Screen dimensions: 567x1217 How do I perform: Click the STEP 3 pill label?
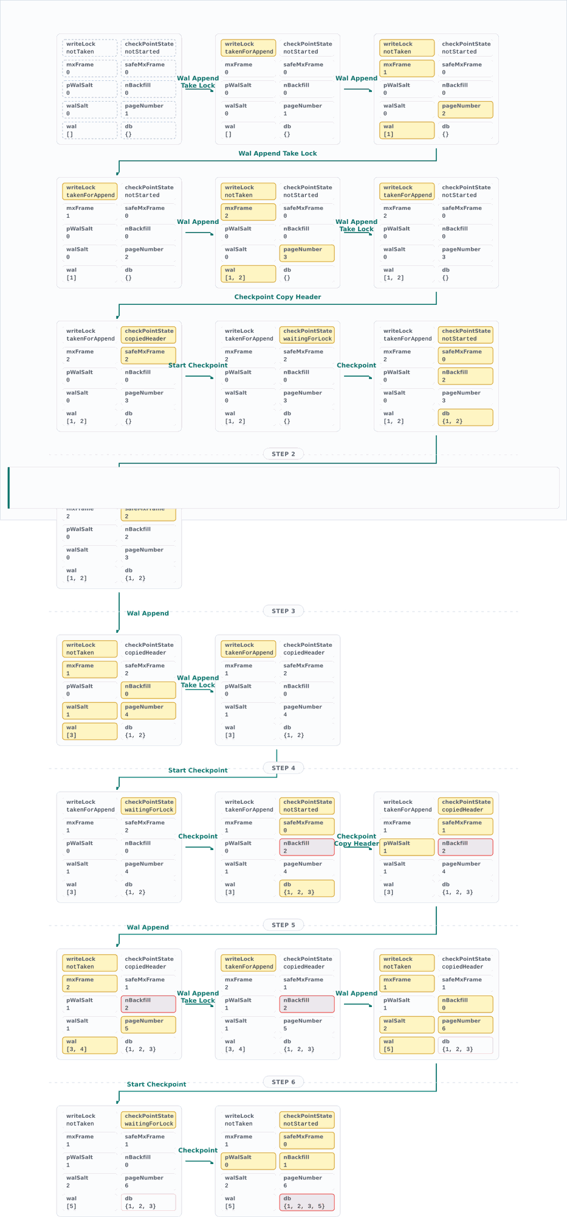coord(283,611)
